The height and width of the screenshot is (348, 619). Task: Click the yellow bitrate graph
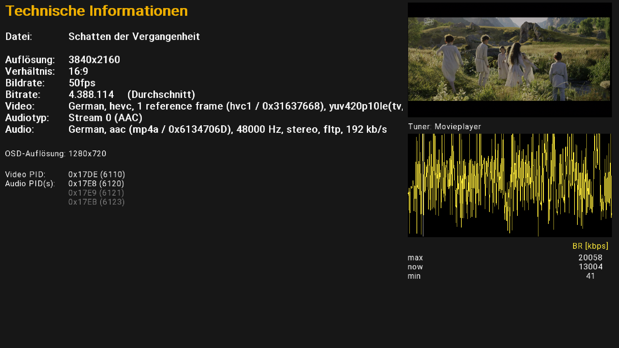[509, 185]
